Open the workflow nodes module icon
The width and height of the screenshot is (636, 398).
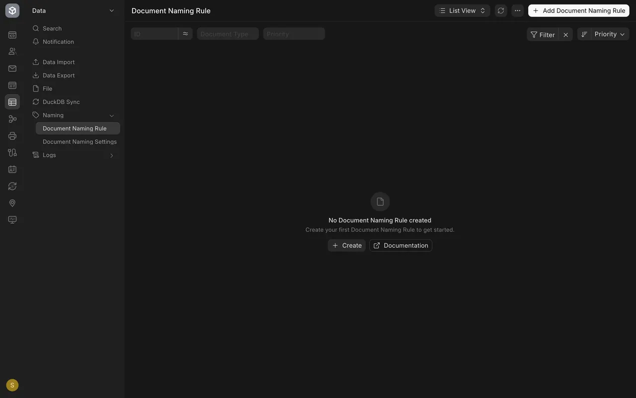(12, 119)
